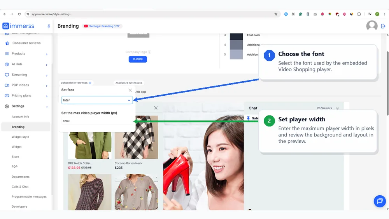
Task: Click the Products list icon
Action: [7, 54]
